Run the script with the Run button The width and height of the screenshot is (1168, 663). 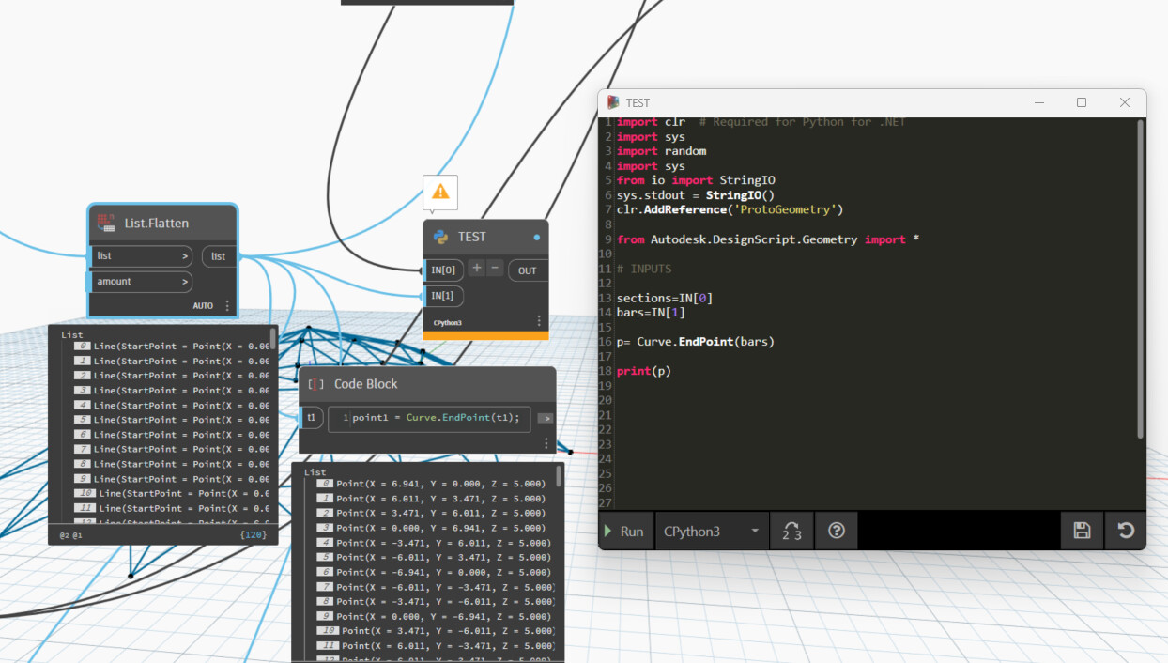coord(624,531)
